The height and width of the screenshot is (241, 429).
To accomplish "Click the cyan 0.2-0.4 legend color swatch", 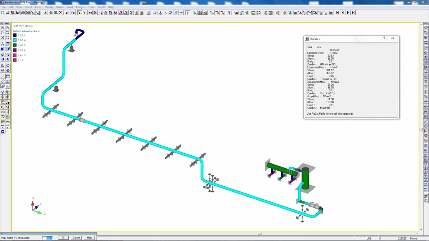I will [x=15, y=40].
